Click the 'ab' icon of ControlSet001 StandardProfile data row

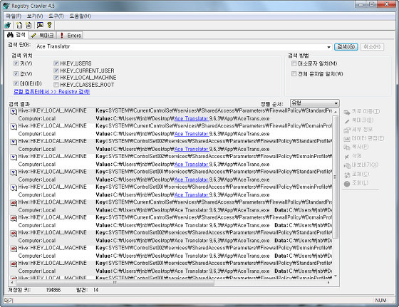pos(14,264)
